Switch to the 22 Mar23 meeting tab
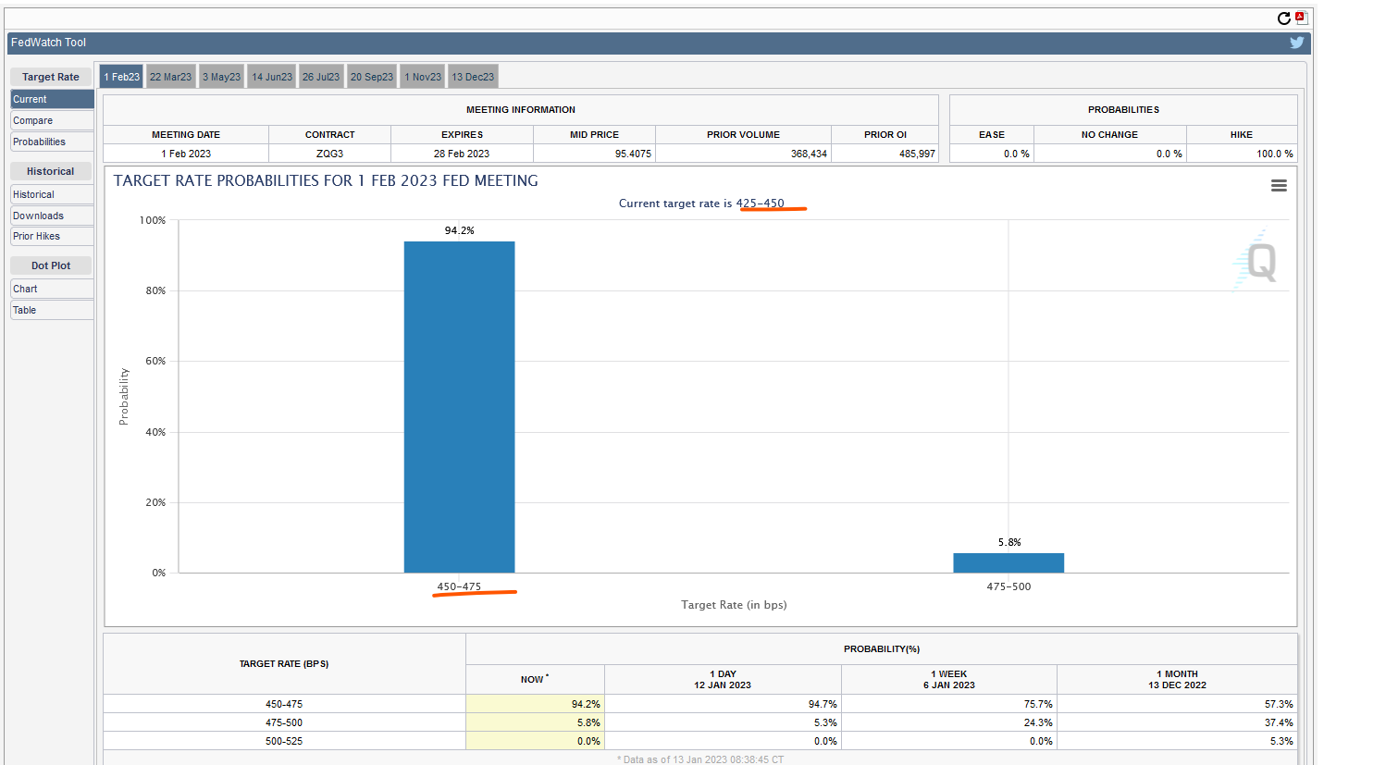 point(170,77)
